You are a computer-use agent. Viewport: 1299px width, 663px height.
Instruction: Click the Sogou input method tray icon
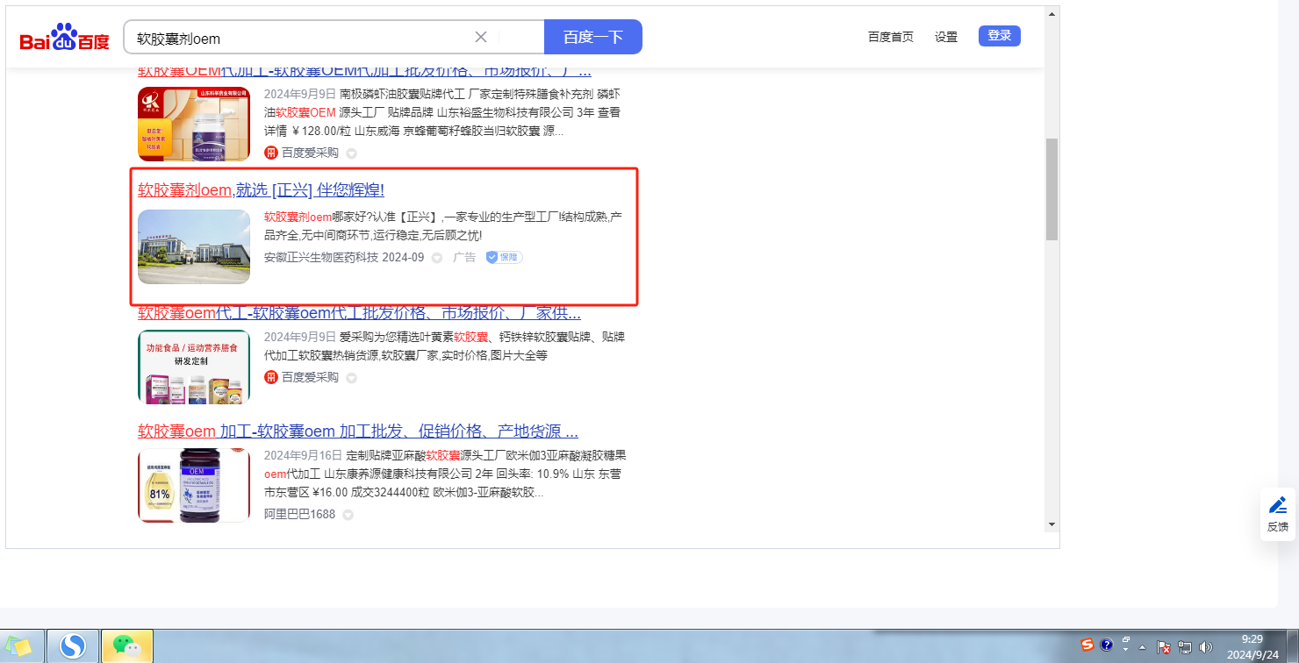[1087, 645]
